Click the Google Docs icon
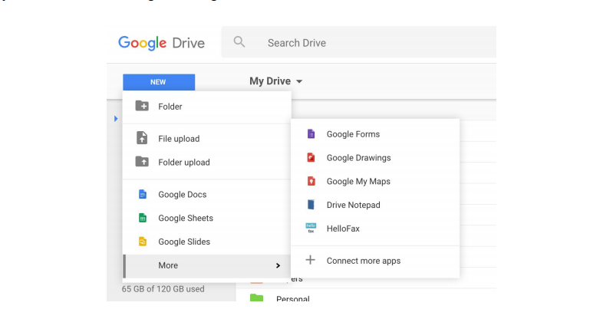This screenshot has width=590, height=319. [142, 195]
